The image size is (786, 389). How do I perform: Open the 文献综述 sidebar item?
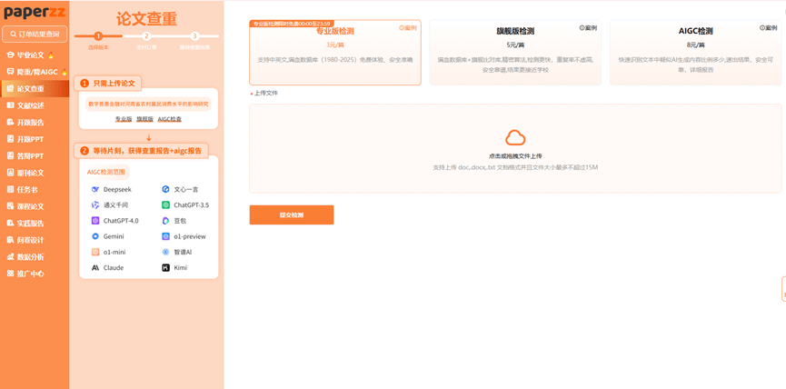(x=35, y=105)
